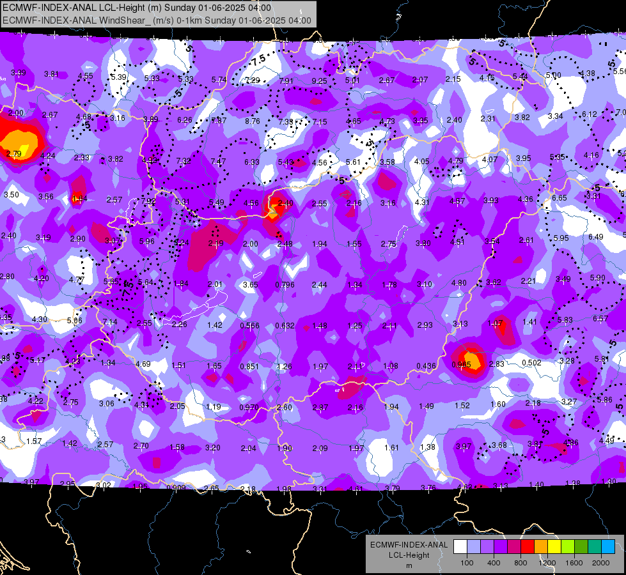Click the wind shear value 7.14

pyautogui.click(x=110, y=322)
